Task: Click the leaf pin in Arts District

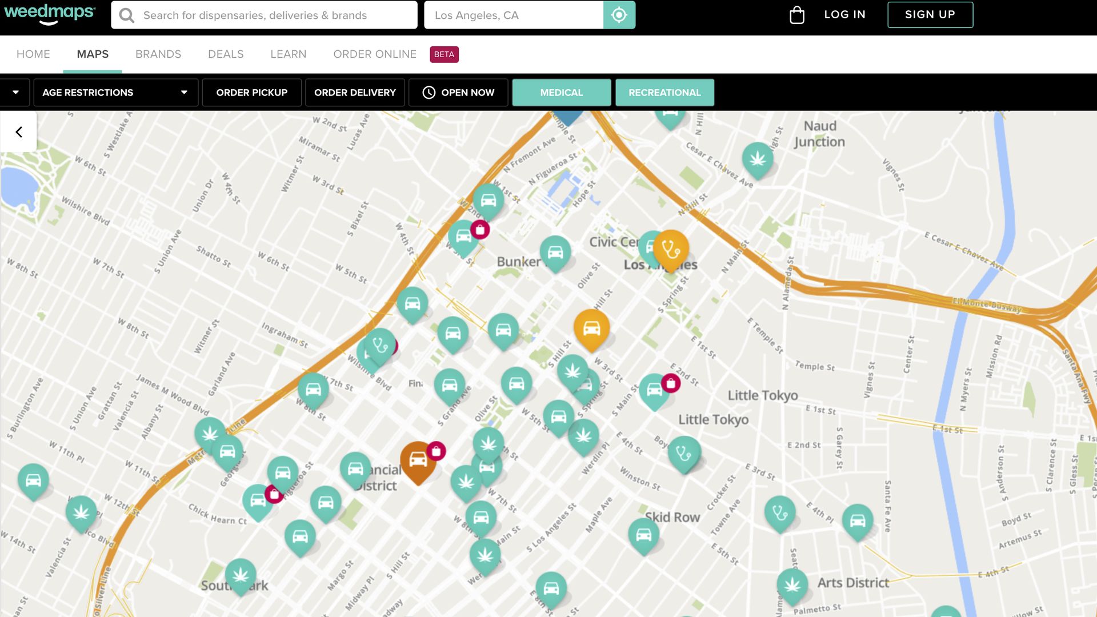Action: (792, 585)
